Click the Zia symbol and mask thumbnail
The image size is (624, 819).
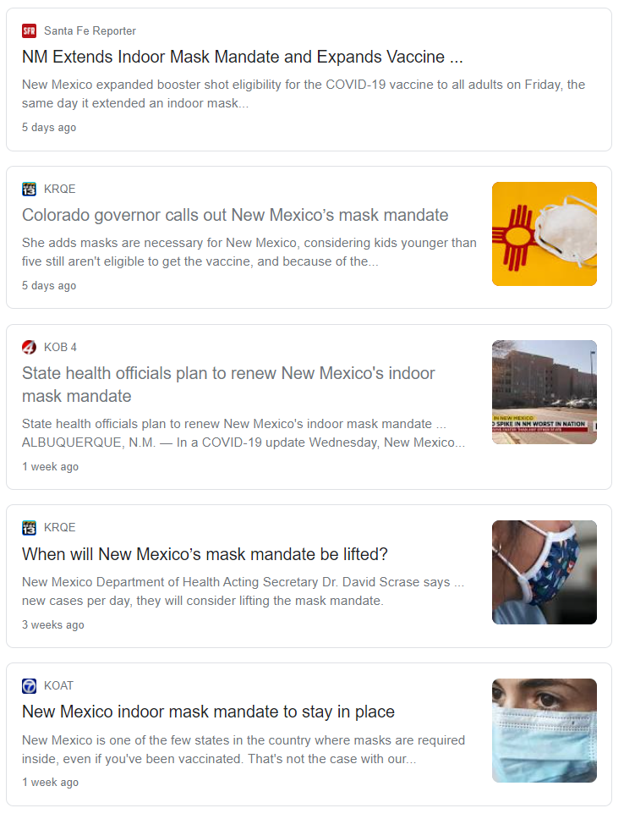(545, 234)
